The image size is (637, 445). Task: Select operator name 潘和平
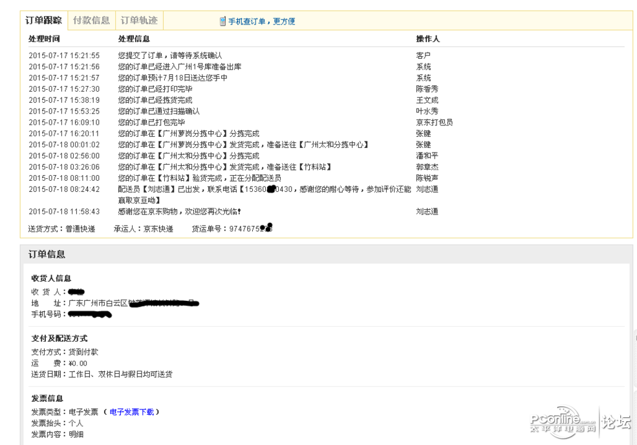pos(427,156)
